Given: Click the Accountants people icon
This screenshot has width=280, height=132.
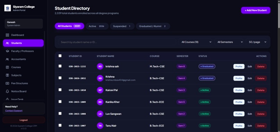Looking at the screenshot, I should (x=7, y=59).
